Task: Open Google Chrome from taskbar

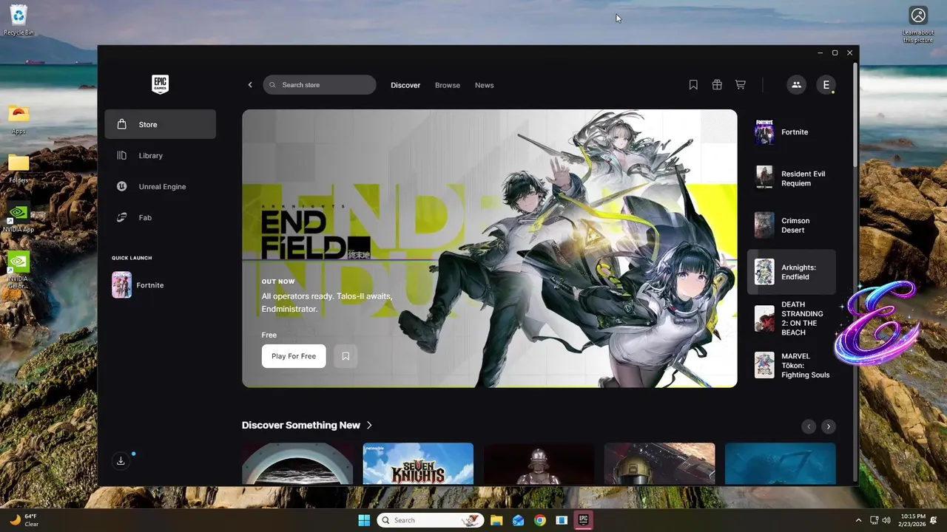Action: pos(540,520)
